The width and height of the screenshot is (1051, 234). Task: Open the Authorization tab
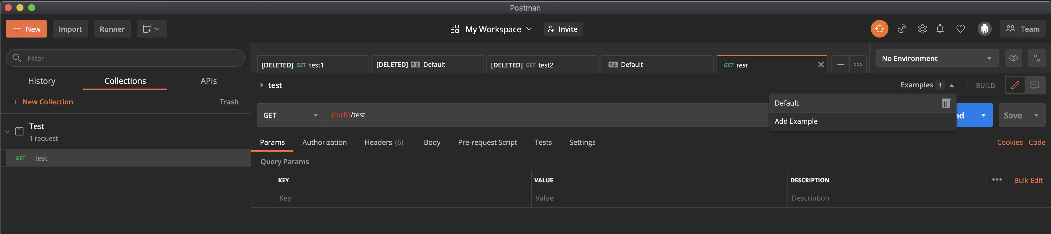coord(324,142)
